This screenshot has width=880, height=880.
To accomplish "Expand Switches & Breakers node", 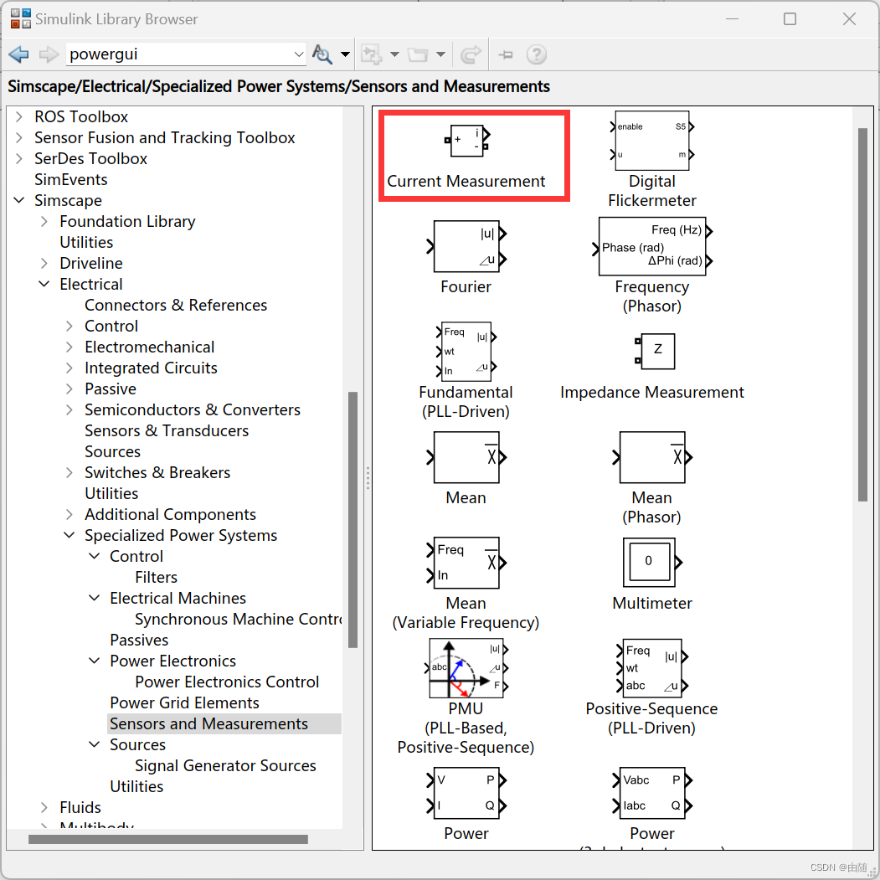I will point(69,472).
